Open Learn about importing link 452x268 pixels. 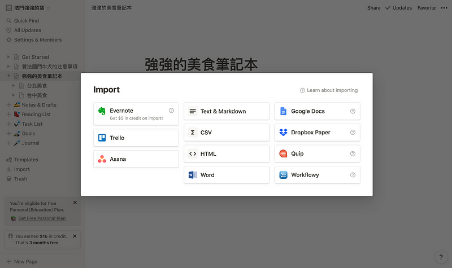click(x=329, y=90)
